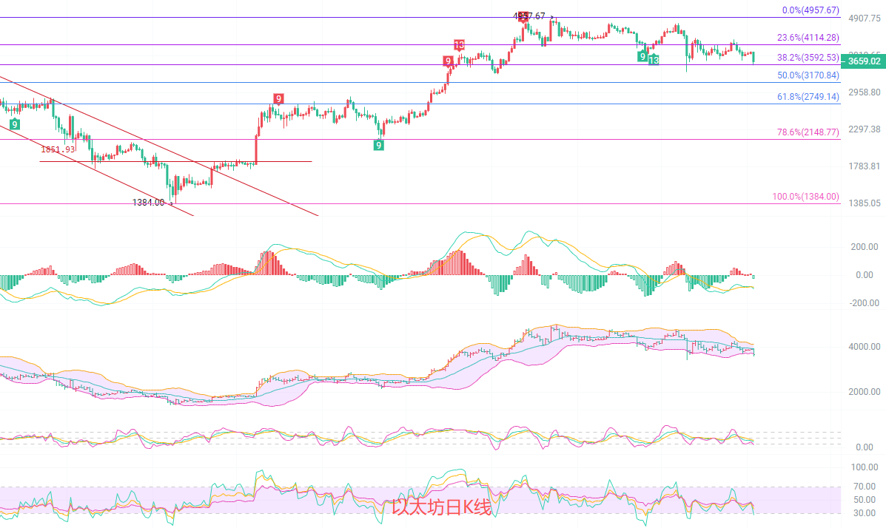Click the current price tag 3659.02
The image size is (886, 528).
point(864,61)
